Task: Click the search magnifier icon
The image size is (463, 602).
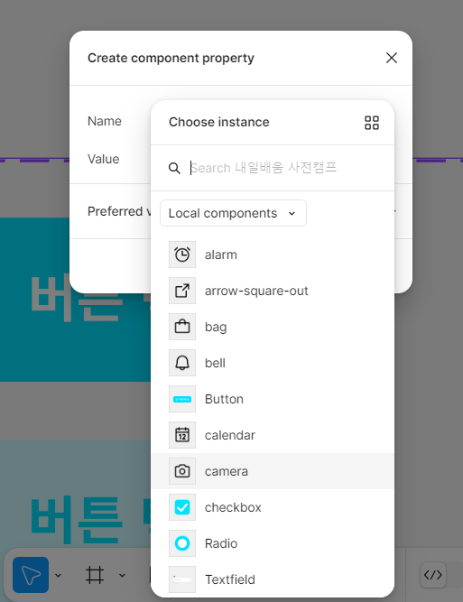Action: pos(174,168)
